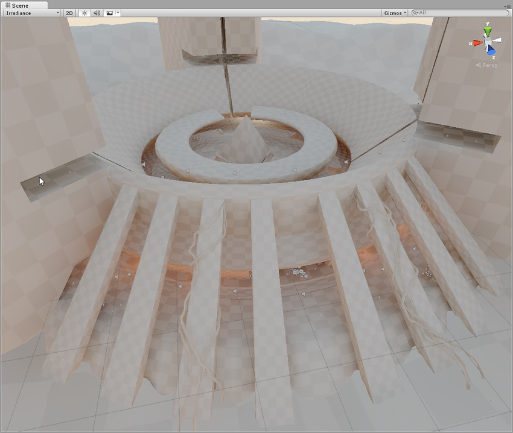Open the effects dropdown arrow beside picture icon

click(118, 13)
